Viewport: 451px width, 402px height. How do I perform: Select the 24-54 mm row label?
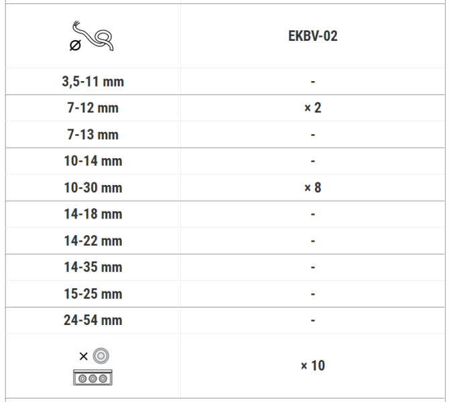pos(93,320)
